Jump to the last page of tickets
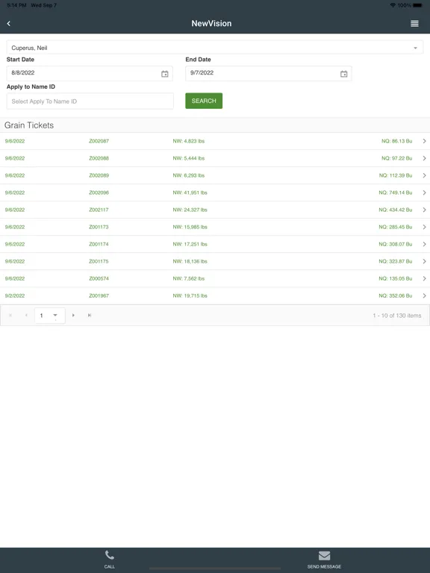 90,315
